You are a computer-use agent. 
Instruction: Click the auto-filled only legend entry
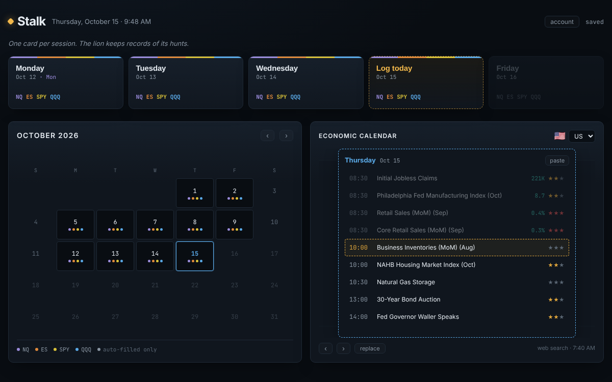(127, 349)
